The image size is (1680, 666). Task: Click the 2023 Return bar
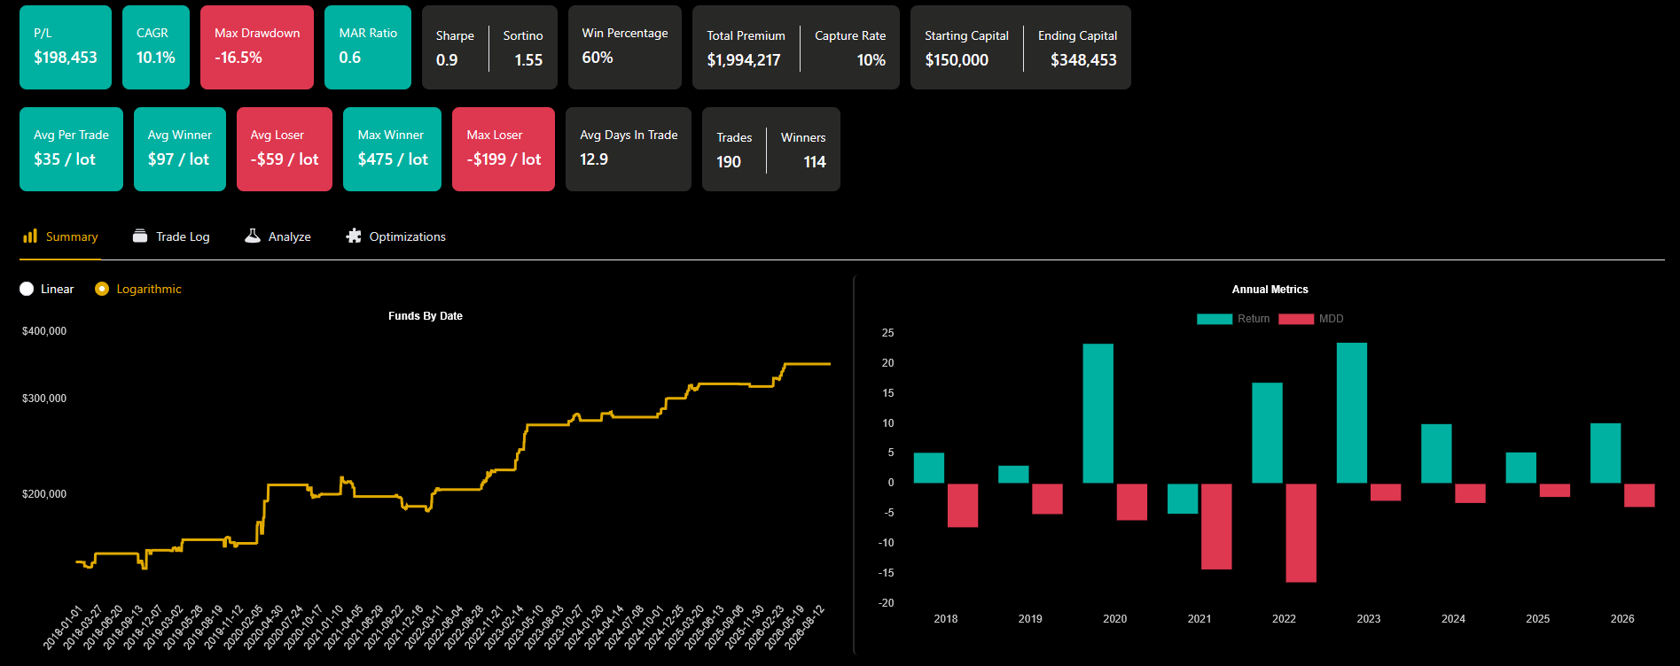[x=1352, y=413]
